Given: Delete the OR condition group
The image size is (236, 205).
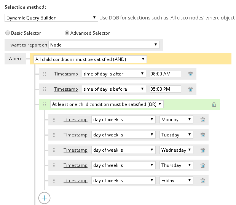Looking at the screenshot, I should pyautogui.click(x=214, y=104).
